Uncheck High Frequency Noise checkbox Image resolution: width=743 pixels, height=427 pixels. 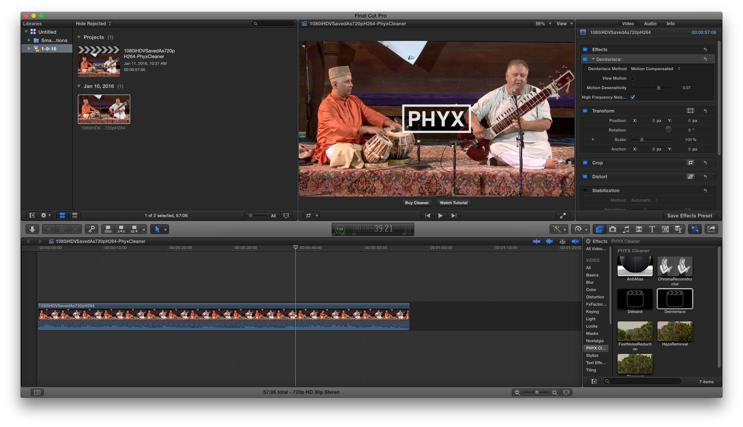coord(633,97)
